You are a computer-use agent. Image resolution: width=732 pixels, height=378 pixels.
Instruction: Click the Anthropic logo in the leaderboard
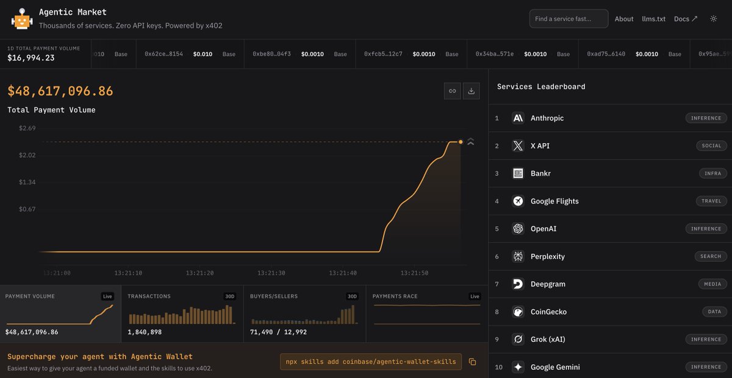pos(518,118)
